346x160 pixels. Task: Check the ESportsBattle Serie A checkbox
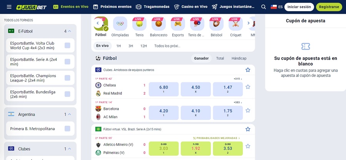[x=68, y=62]
